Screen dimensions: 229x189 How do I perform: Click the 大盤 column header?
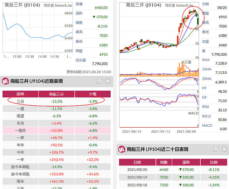point(93,94)
